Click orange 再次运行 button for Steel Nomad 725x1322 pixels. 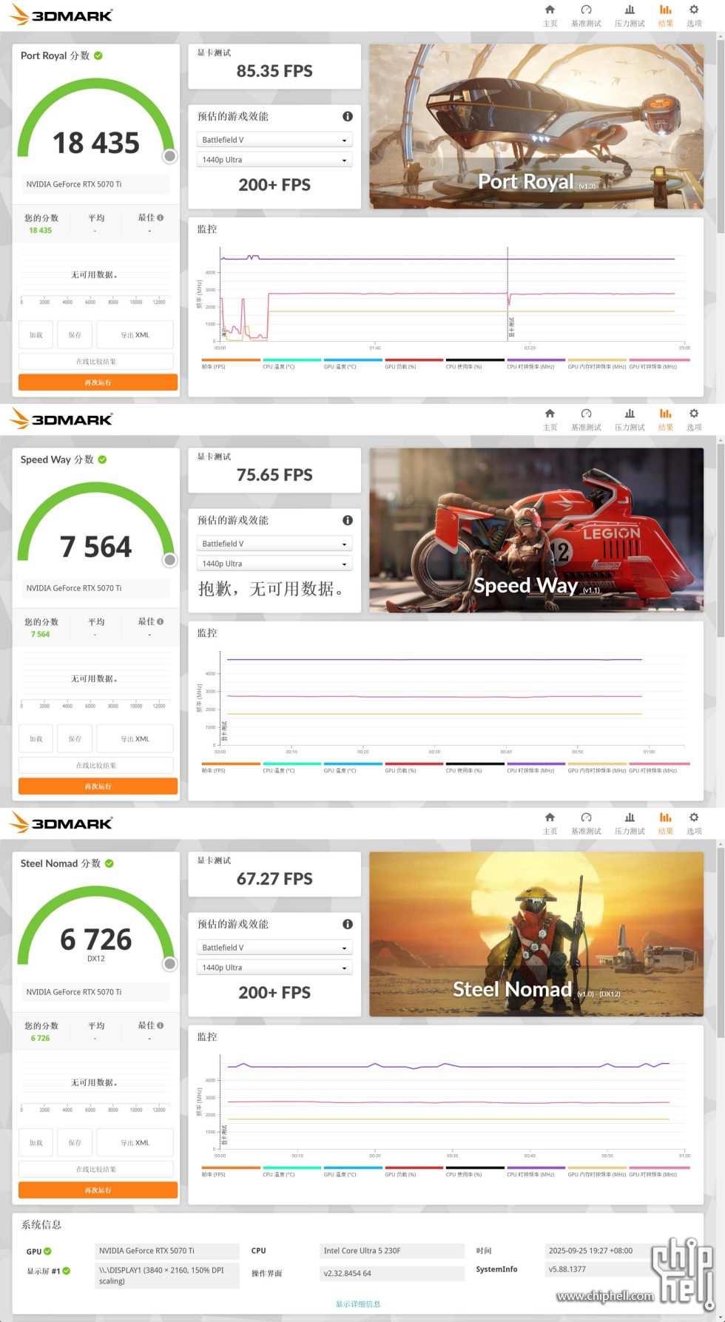click(x=98, y=1190)
